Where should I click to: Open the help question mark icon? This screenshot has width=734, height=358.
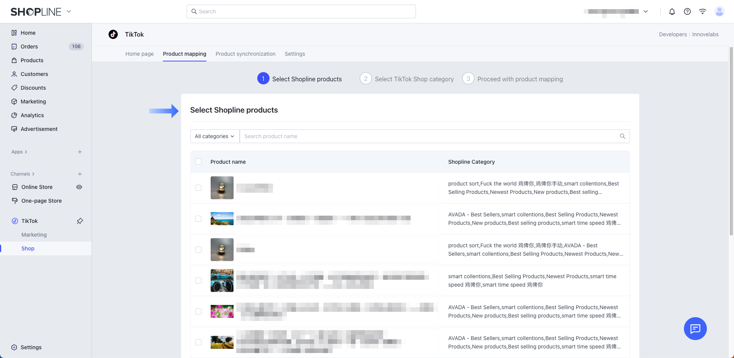click(687, 11)
